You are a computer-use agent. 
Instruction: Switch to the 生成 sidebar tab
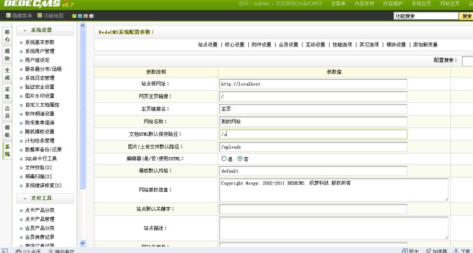[x=8, y=74]
